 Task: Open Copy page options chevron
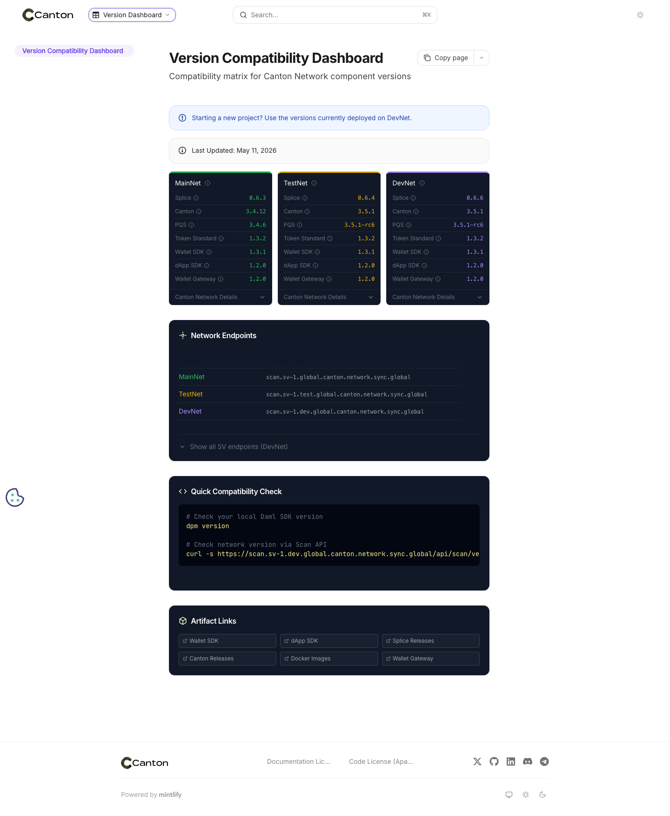[482, 58]
